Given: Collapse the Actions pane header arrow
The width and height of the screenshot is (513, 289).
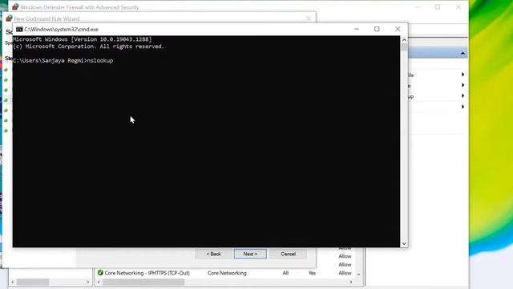Looking at the screenshot, I should click(x=463, y=53).
